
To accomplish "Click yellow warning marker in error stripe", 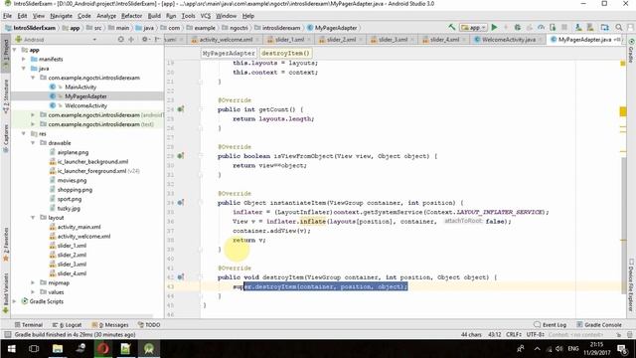I will [x=623, y=111].
